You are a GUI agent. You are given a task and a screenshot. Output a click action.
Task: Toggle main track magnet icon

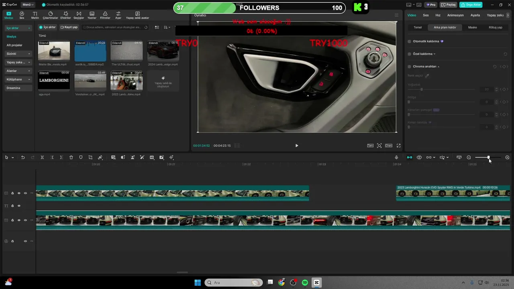[x=409, y=157]
